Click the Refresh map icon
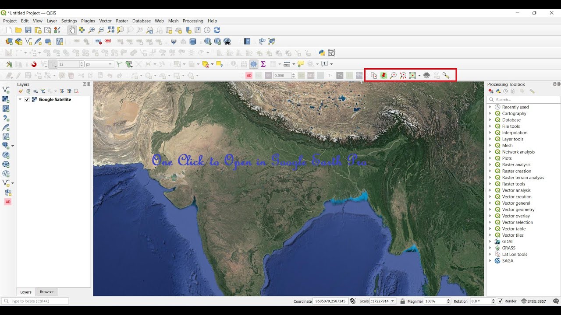Image resolution: width=561 pixels, height=315 pixels. [x=217, y=30]
